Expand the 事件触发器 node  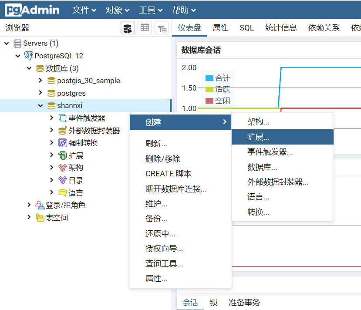pyautogui.click(x=51, y=118)
